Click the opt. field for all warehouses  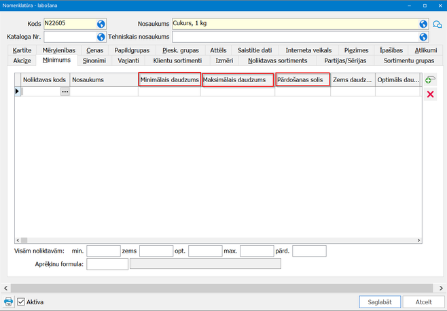tap(205, 251)
